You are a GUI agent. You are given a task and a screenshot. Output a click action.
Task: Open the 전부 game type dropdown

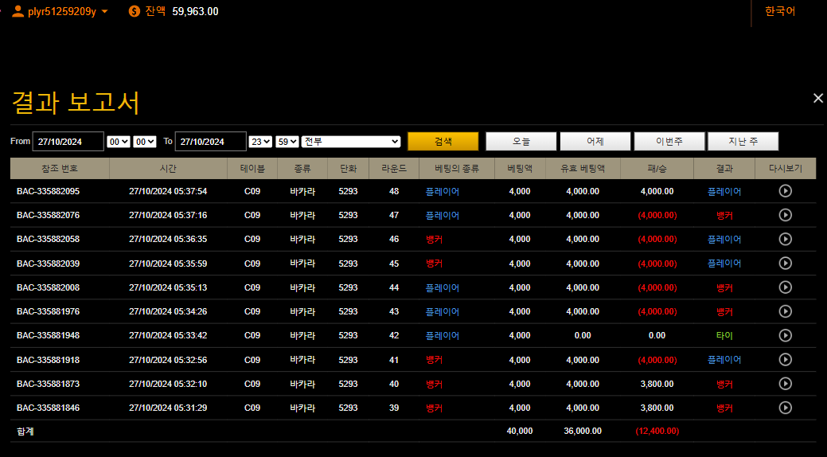pyautogui.click(x=350, y=141)
